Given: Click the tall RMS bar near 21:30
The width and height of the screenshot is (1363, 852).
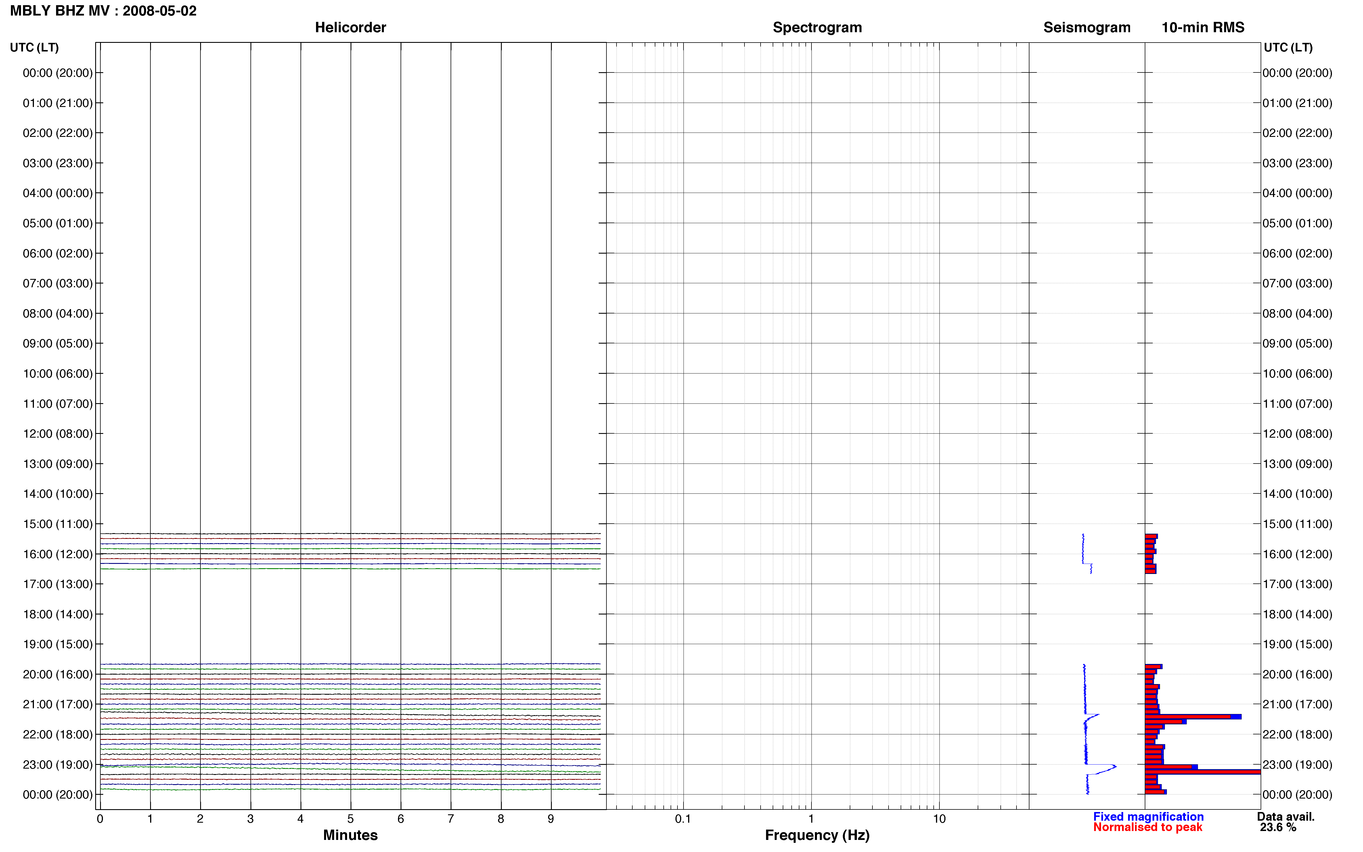Looking at the screenshot, I should (1193, 717).
